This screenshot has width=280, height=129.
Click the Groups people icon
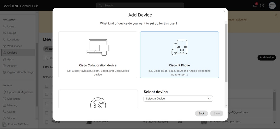[x=4, y=33]
